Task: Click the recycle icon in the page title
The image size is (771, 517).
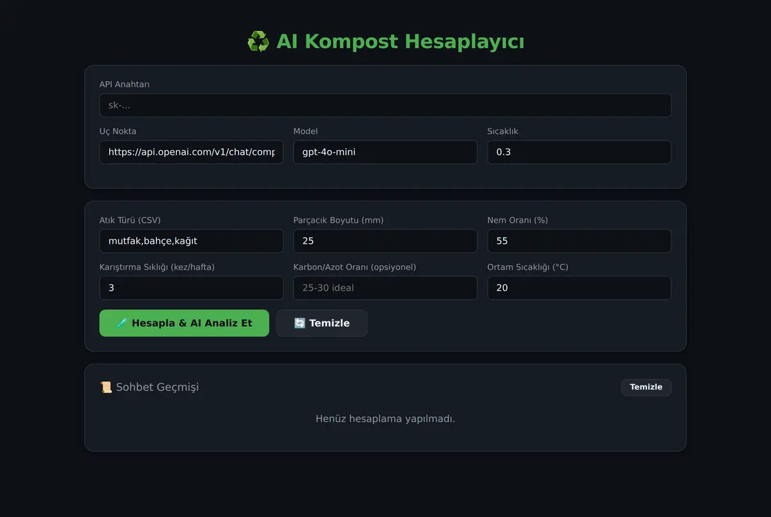Action: pos(258,42)
